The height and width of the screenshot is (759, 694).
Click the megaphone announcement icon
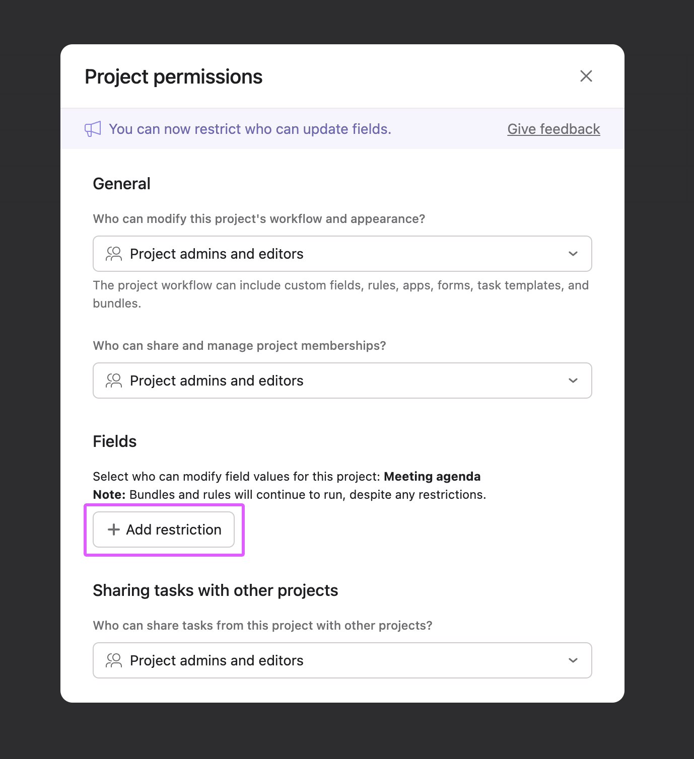click(93, 129)
